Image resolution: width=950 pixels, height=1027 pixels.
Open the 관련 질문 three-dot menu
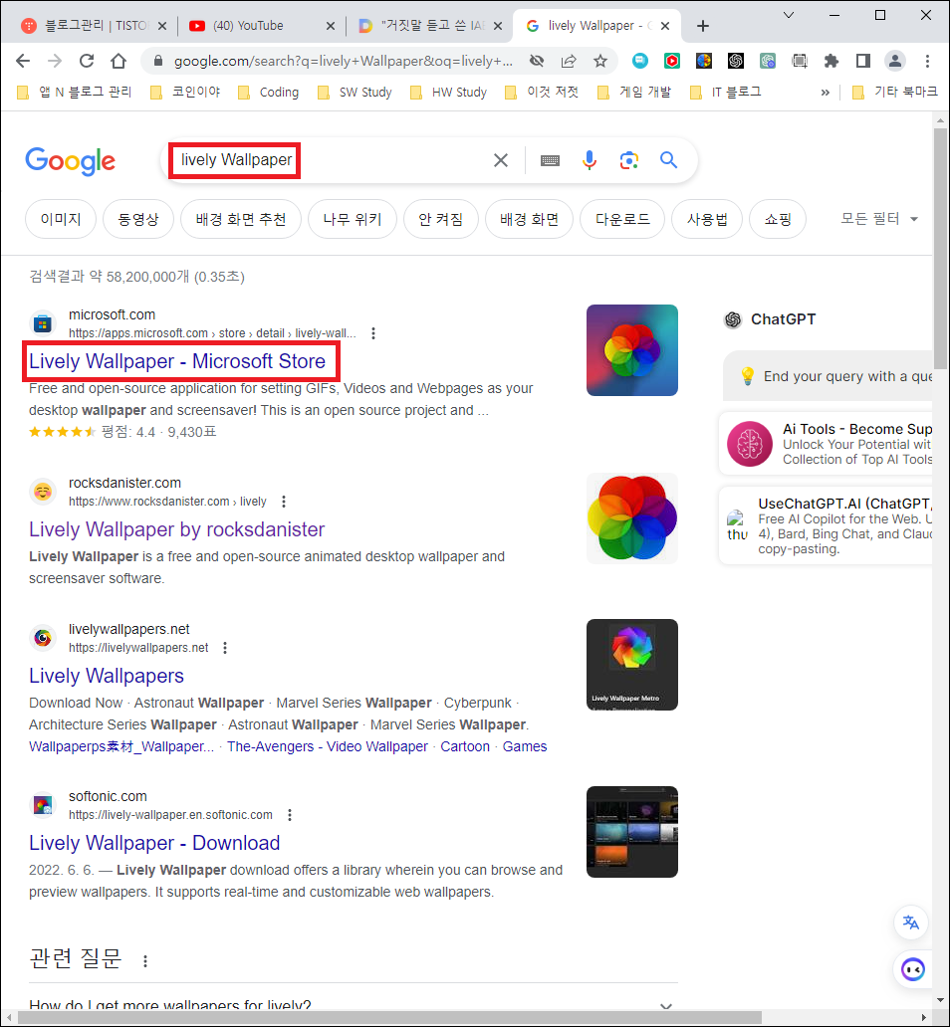point(145,961)
